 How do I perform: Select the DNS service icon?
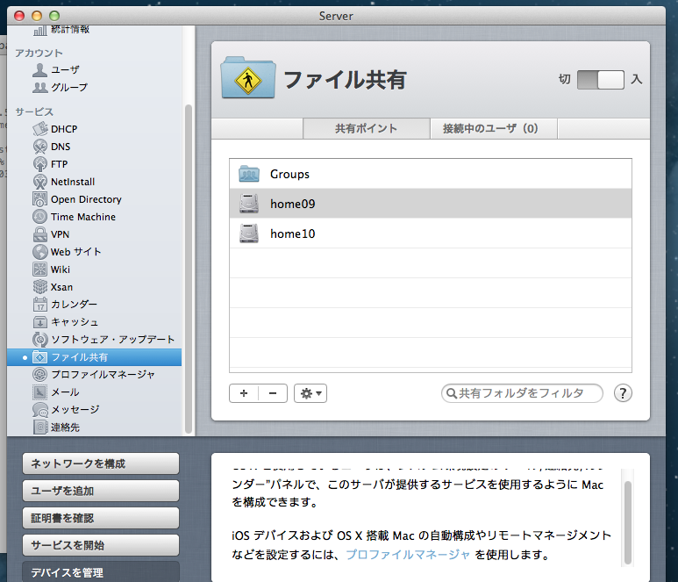coord(39,147)
